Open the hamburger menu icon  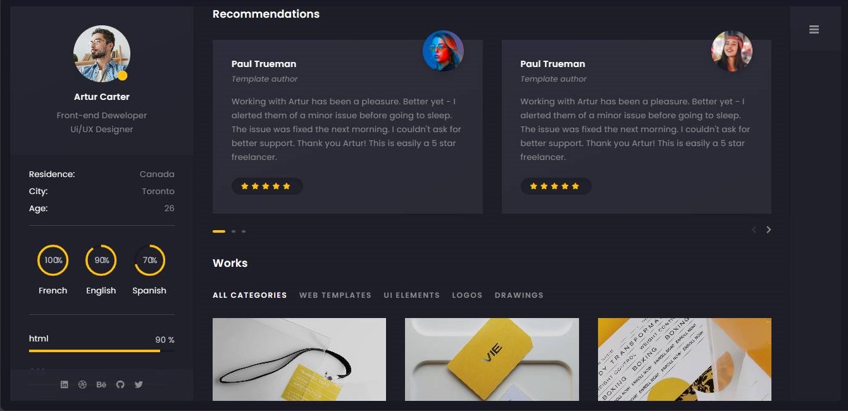click(x=814, y=30)
